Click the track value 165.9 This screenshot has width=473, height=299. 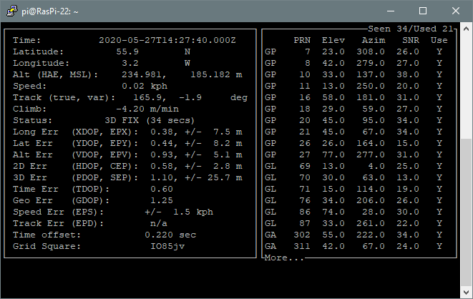(147, 98)
